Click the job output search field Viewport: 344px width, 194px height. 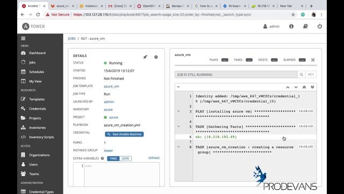(x=236, y=74)
